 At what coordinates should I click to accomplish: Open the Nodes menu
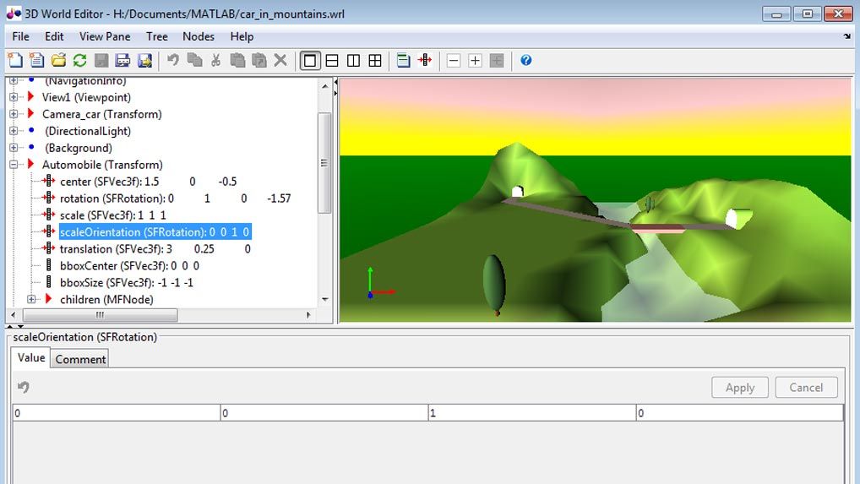(199, 36)
